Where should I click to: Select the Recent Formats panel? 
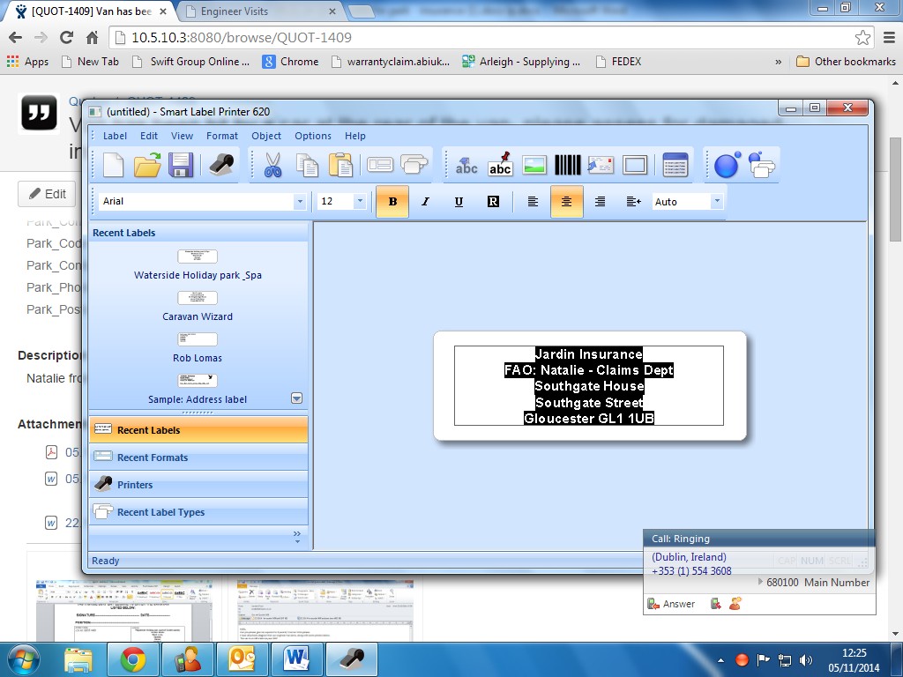[x=152, y=458]
